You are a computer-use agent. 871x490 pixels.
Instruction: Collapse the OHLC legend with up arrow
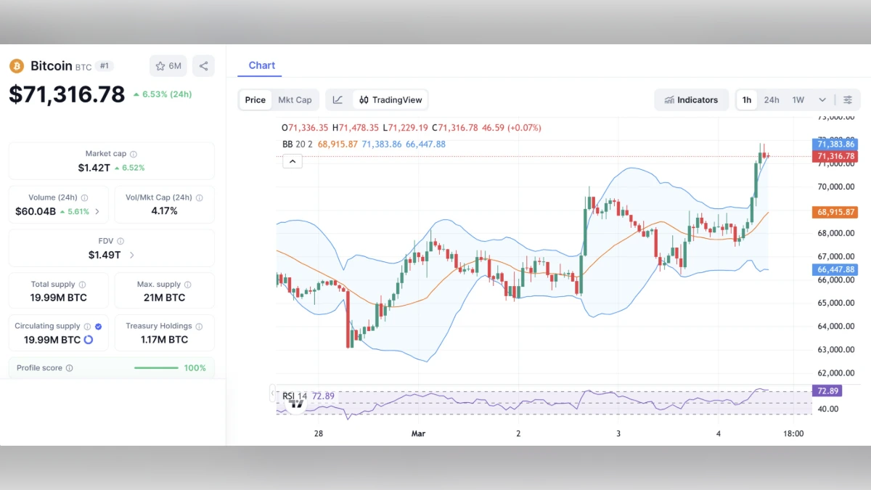(x=292, y=160)
